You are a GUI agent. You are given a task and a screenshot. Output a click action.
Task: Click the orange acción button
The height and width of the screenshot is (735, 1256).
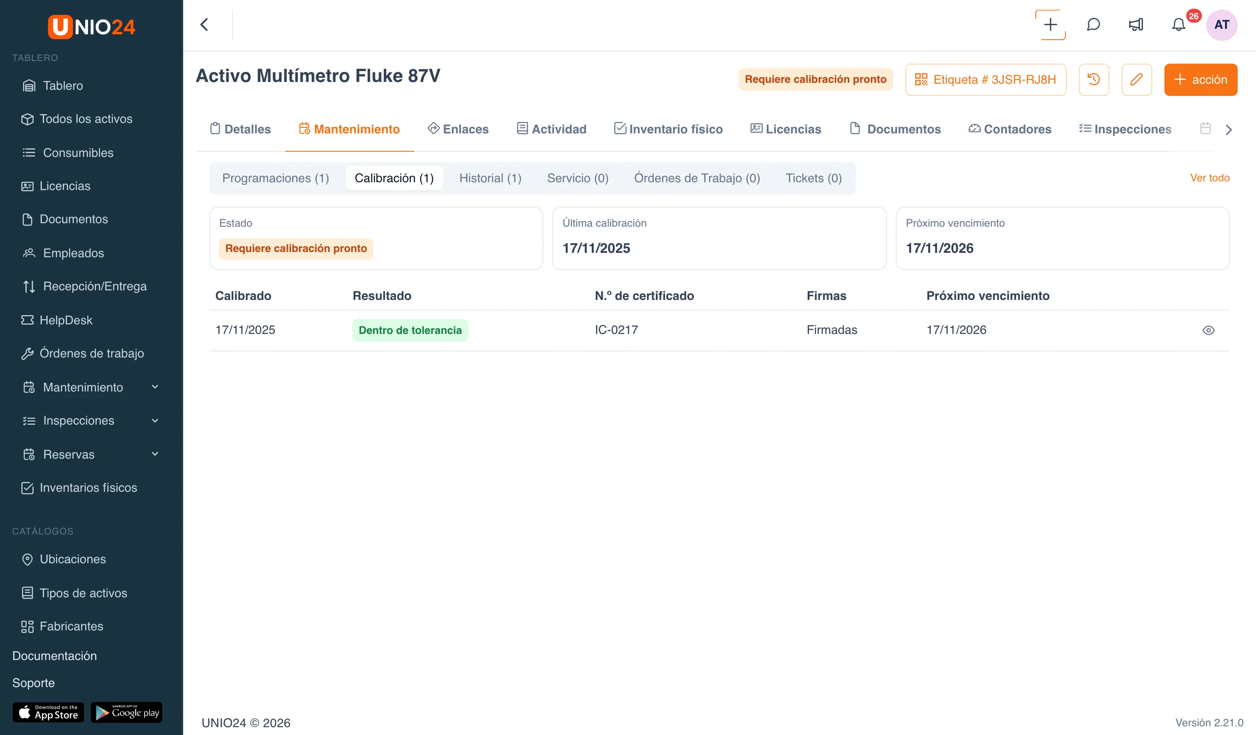pyautogui.click(x=1200, y=79)
